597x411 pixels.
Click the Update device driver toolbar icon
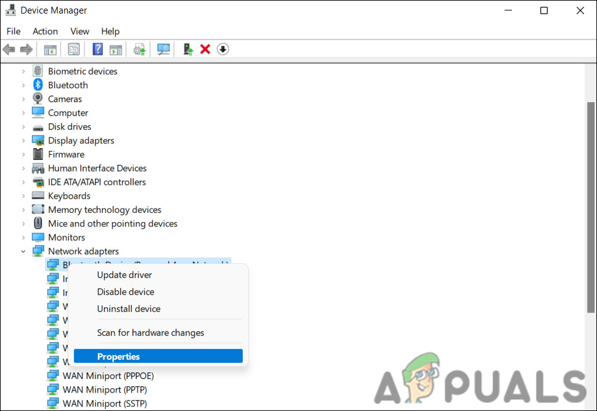[x=139, y=49]
